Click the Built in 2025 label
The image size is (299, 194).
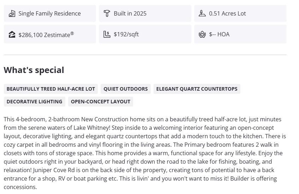tap(130, 13)
